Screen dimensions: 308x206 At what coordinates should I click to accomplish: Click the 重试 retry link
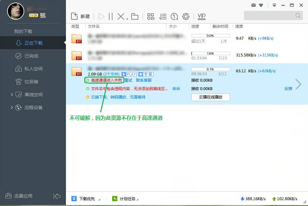[x=128, y=80]
